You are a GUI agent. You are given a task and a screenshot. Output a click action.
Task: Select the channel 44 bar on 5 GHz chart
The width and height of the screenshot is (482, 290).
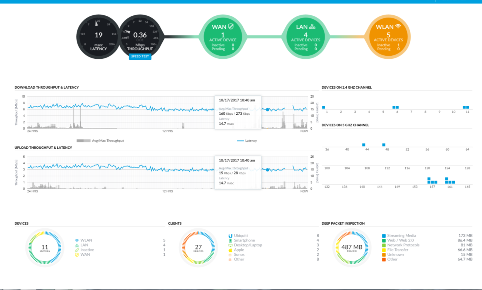[x=363, y=145]
